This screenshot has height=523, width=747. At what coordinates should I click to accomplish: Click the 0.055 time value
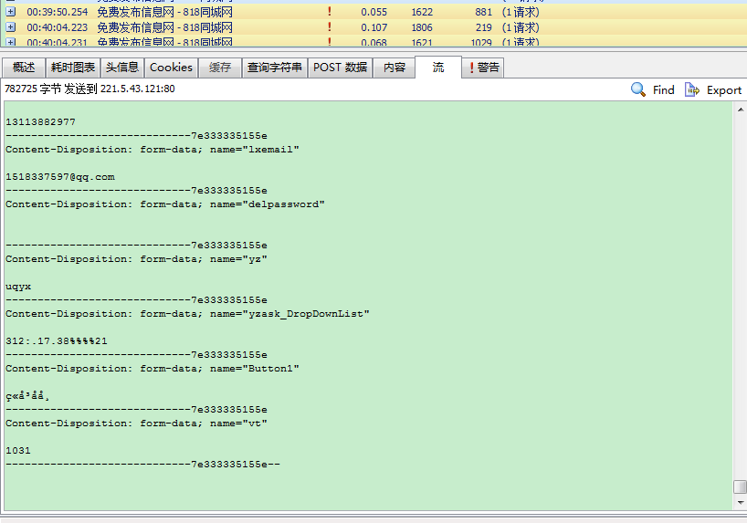(x=374, y=12)
